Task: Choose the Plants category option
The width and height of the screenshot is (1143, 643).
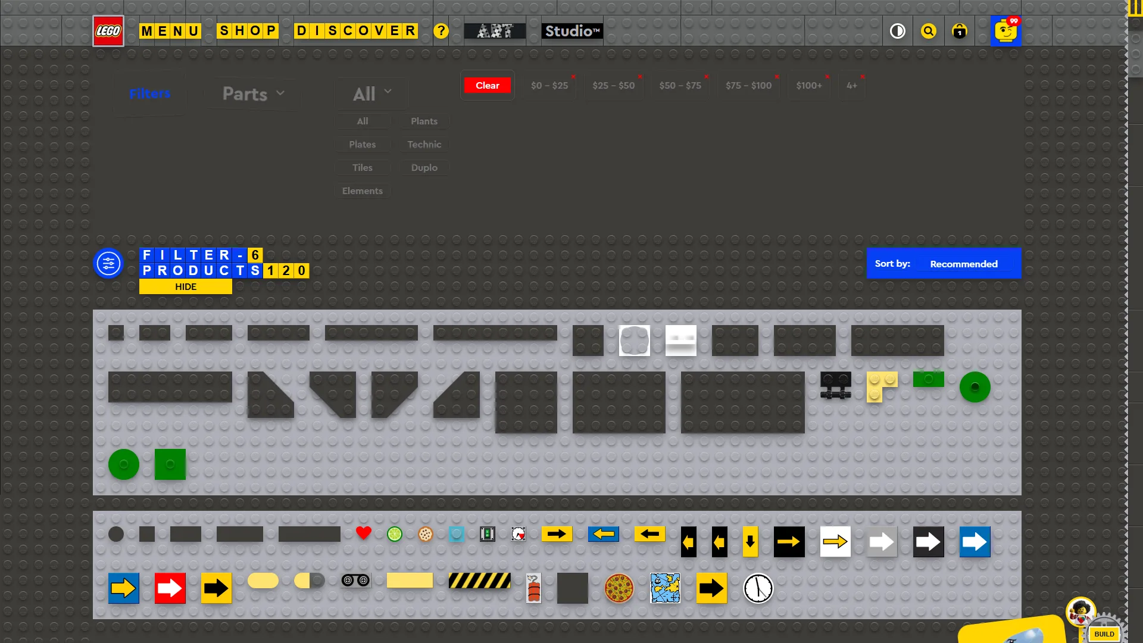Action: click(424, 121)
